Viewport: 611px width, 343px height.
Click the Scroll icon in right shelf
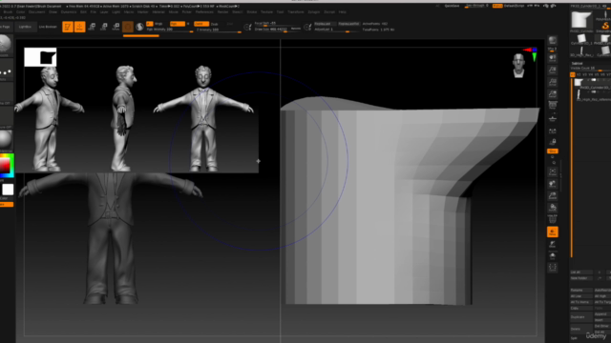click(552, 58)
